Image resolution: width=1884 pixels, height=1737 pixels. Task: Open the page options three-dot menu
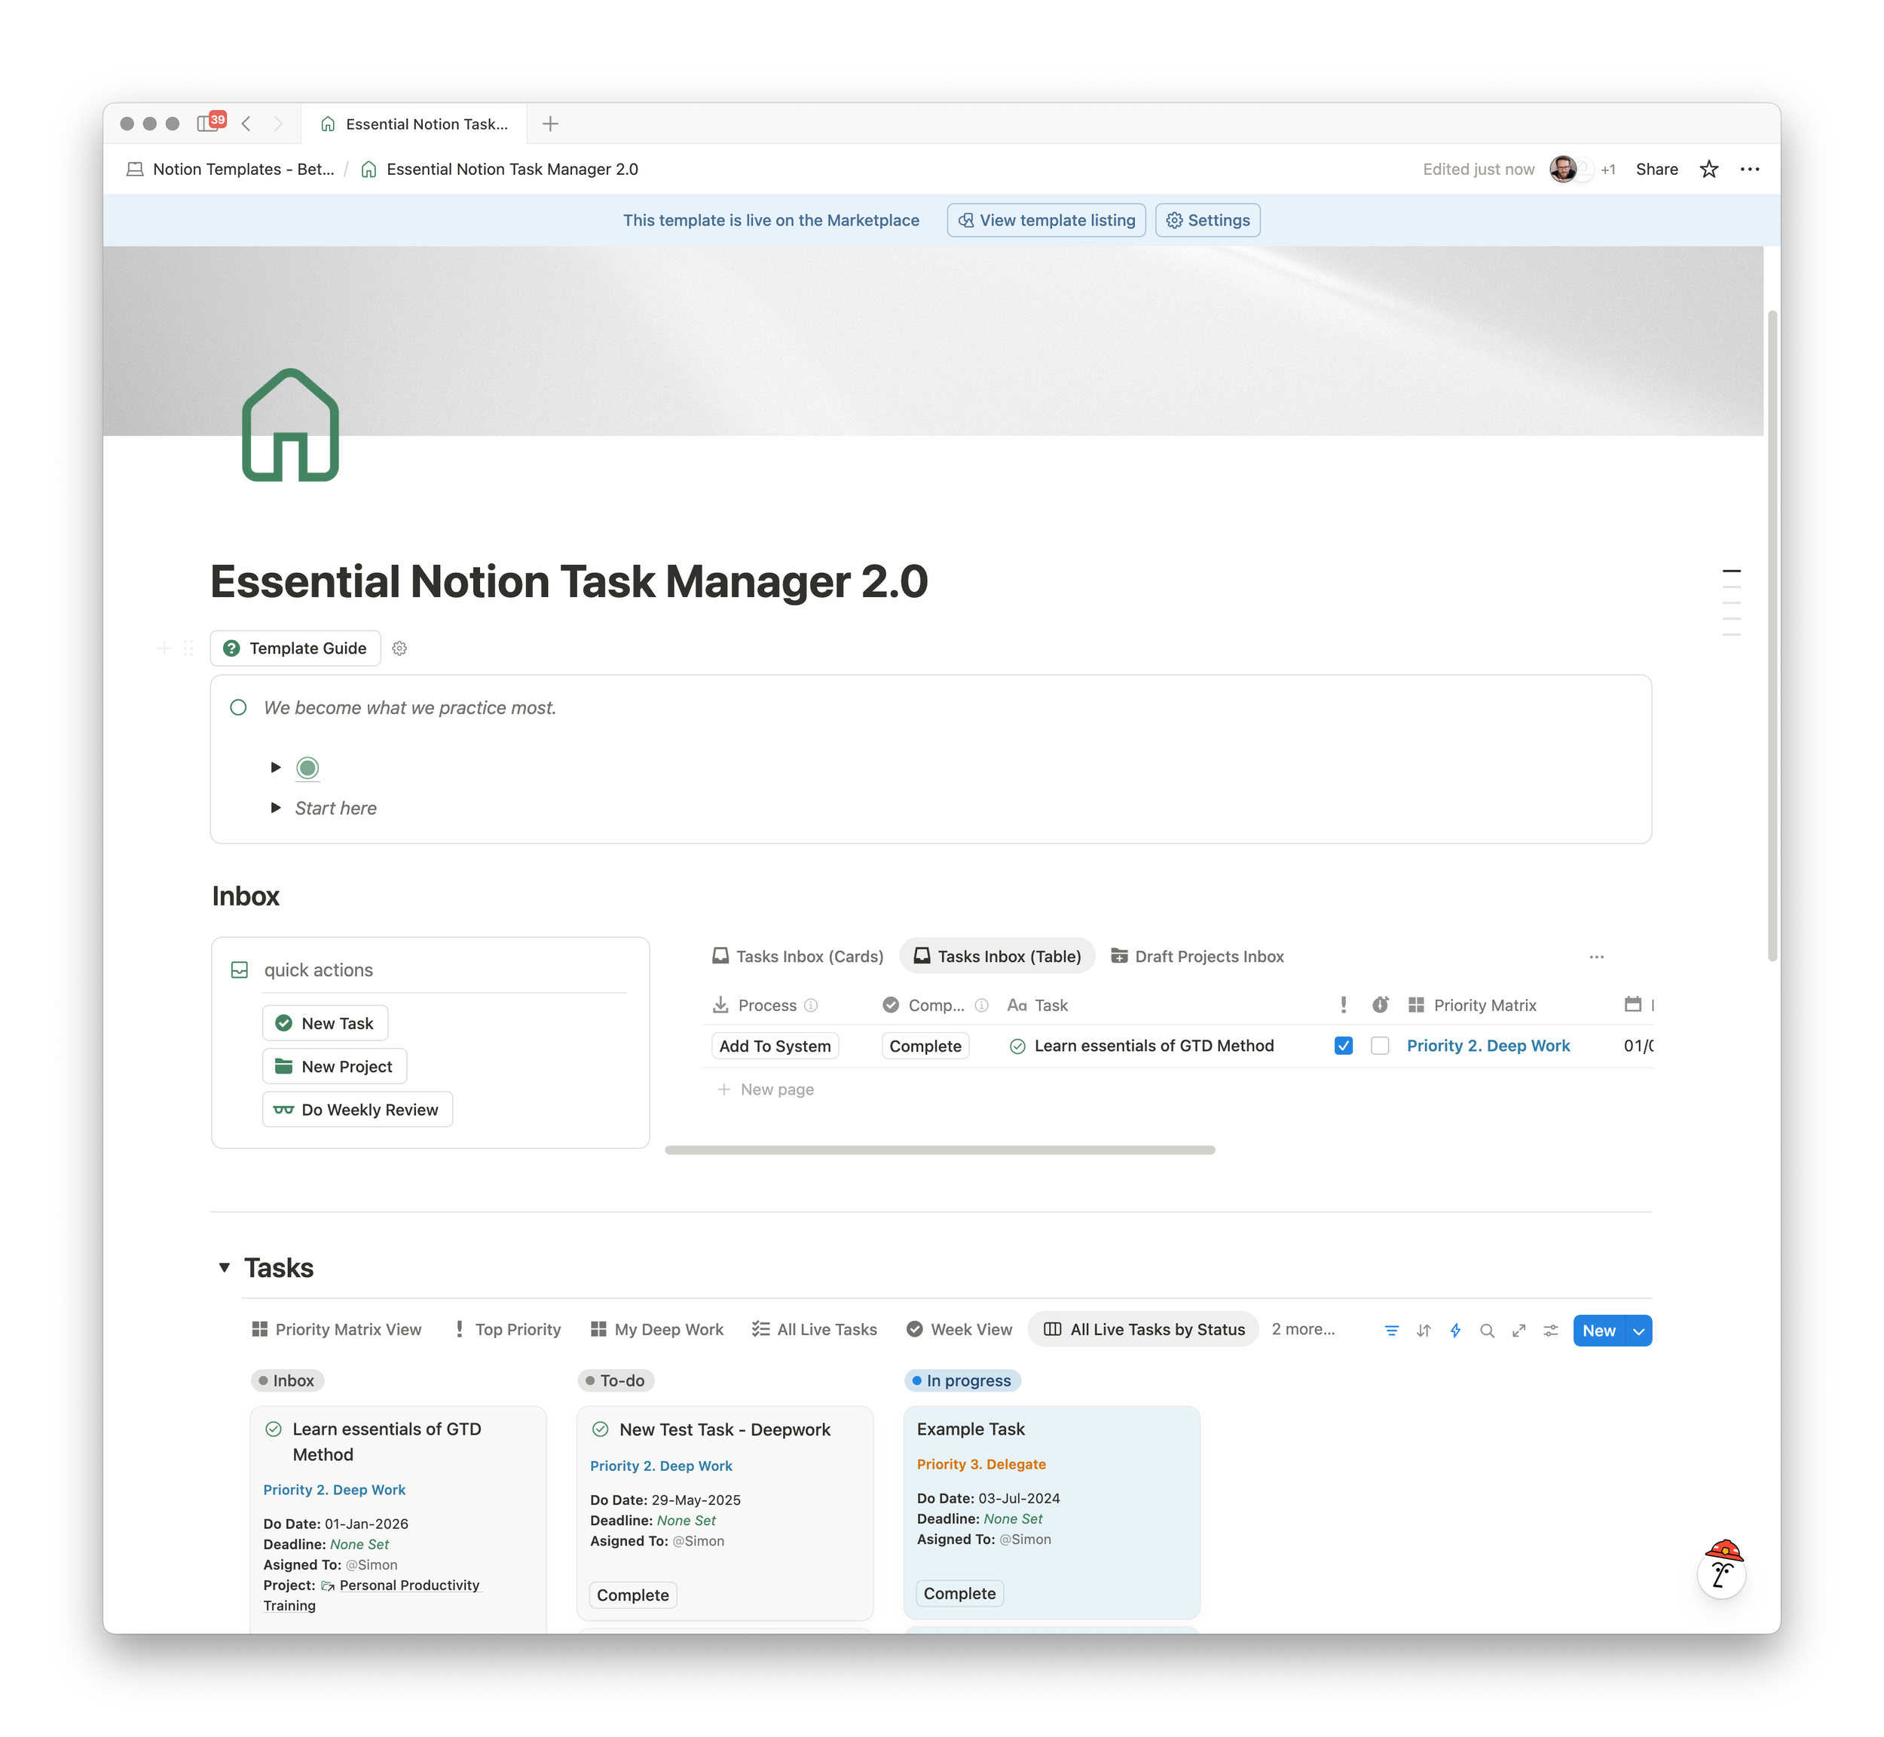(x=1750, y=169)
